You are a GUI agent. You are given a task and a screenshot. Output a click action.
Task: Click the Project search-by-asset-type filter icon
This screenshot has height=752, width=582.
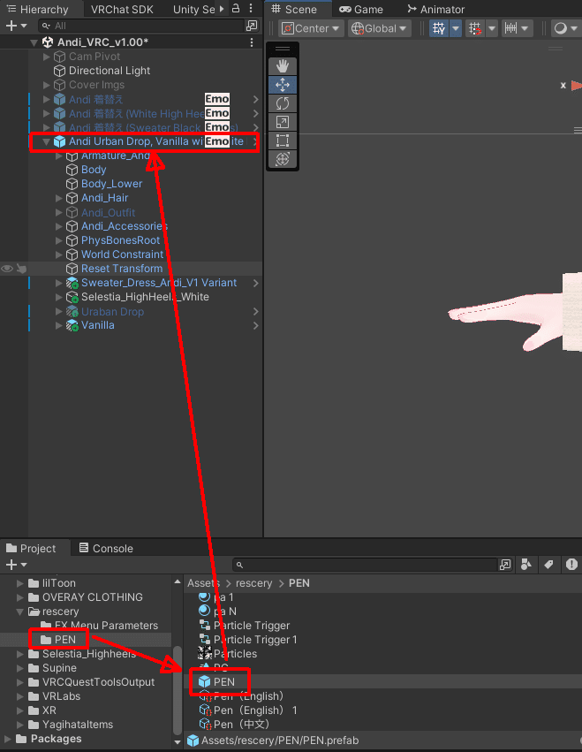click(x=526, y=565)
